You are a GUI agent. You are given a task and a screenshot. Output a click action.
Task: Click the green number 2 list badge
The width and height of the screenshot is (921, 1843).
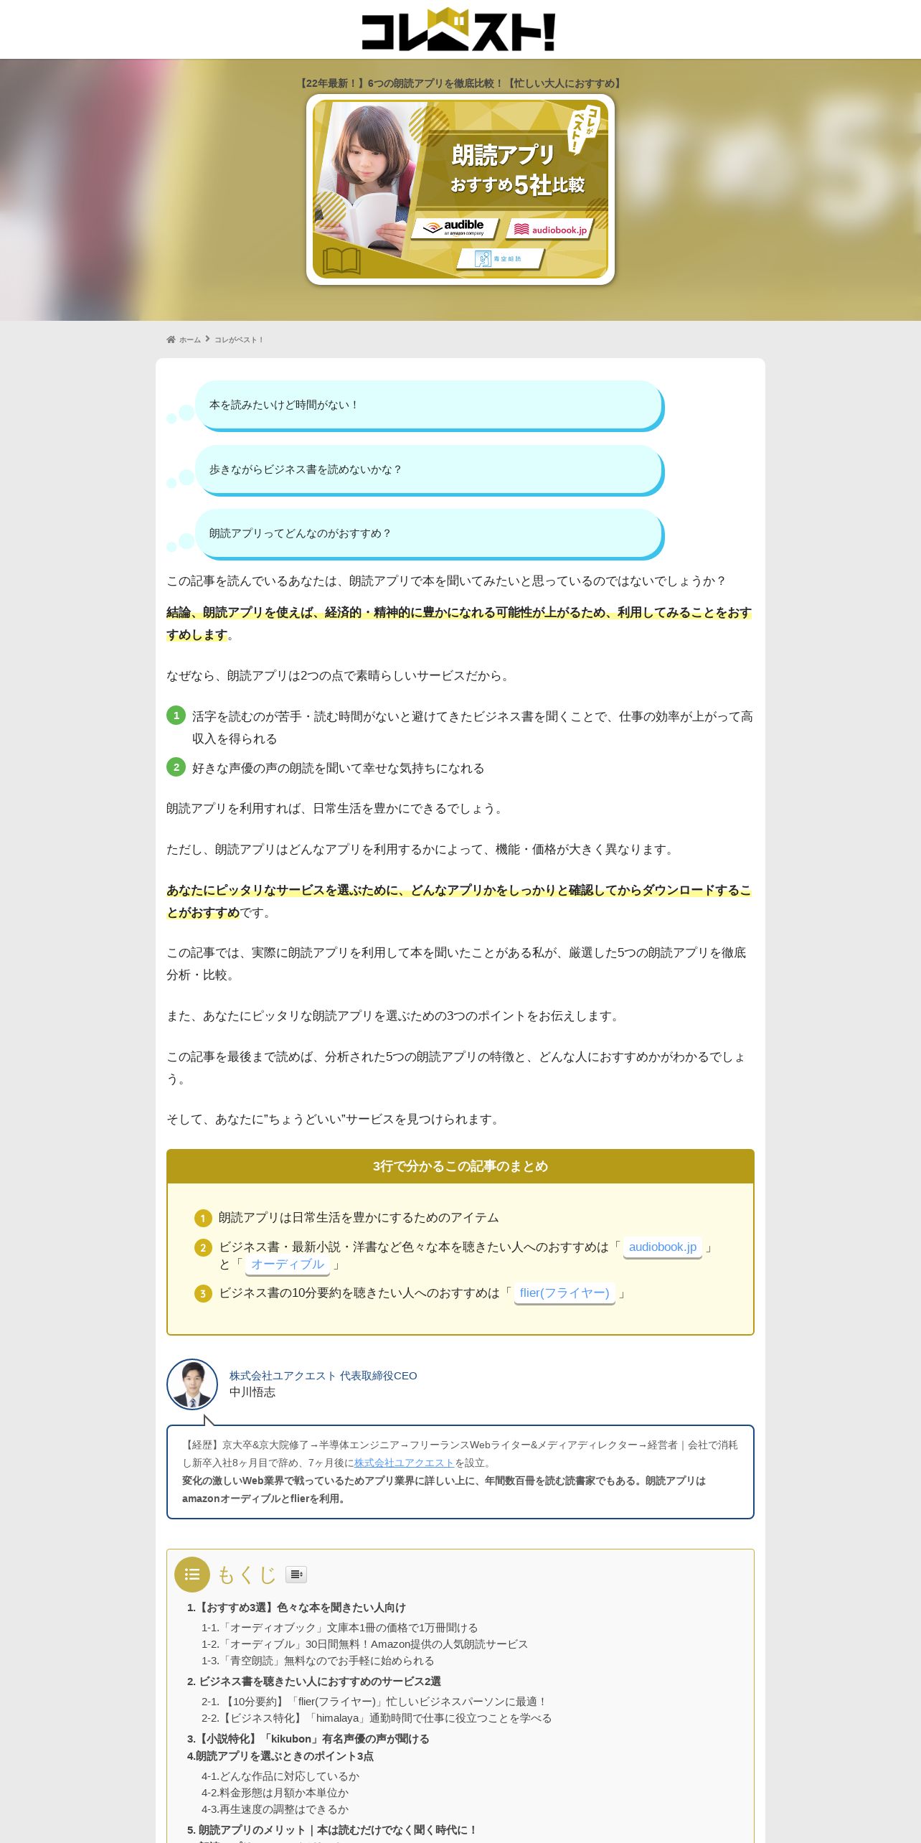176,767
